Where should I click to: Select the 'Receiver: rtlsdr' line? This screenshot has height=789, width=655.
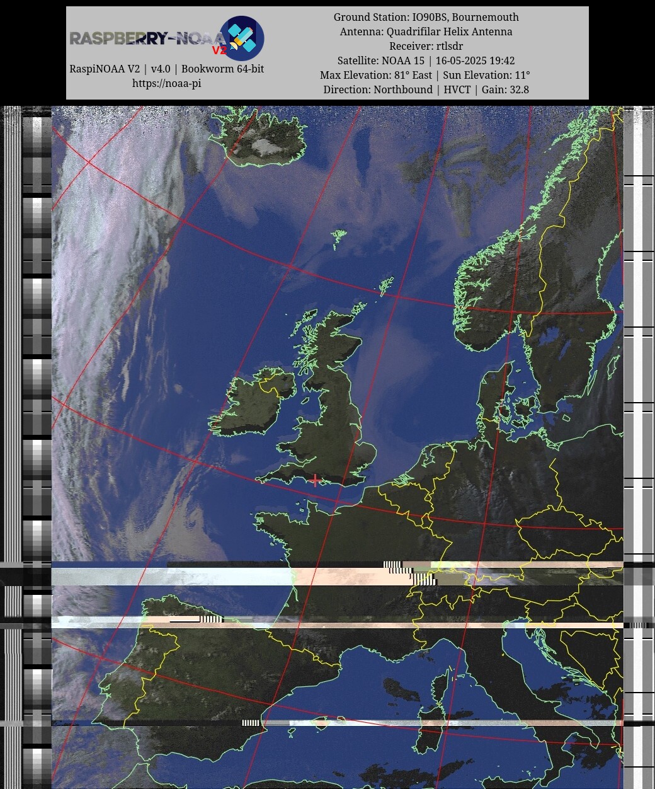(x=426, y=46)
